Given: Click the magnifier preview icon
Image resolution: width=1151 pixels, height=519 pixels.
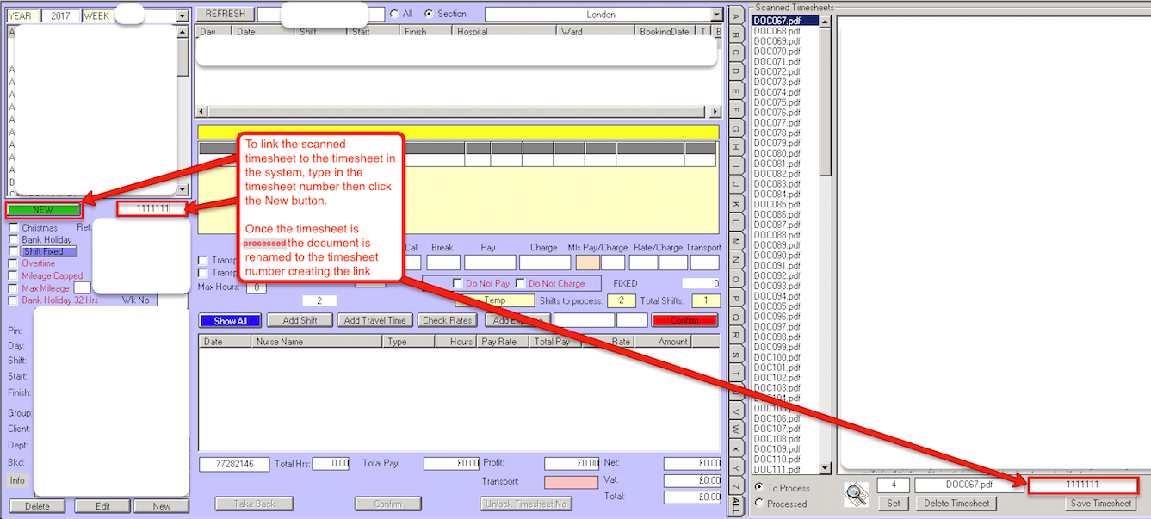Looking at the screenshot, I should pos(857,493).
